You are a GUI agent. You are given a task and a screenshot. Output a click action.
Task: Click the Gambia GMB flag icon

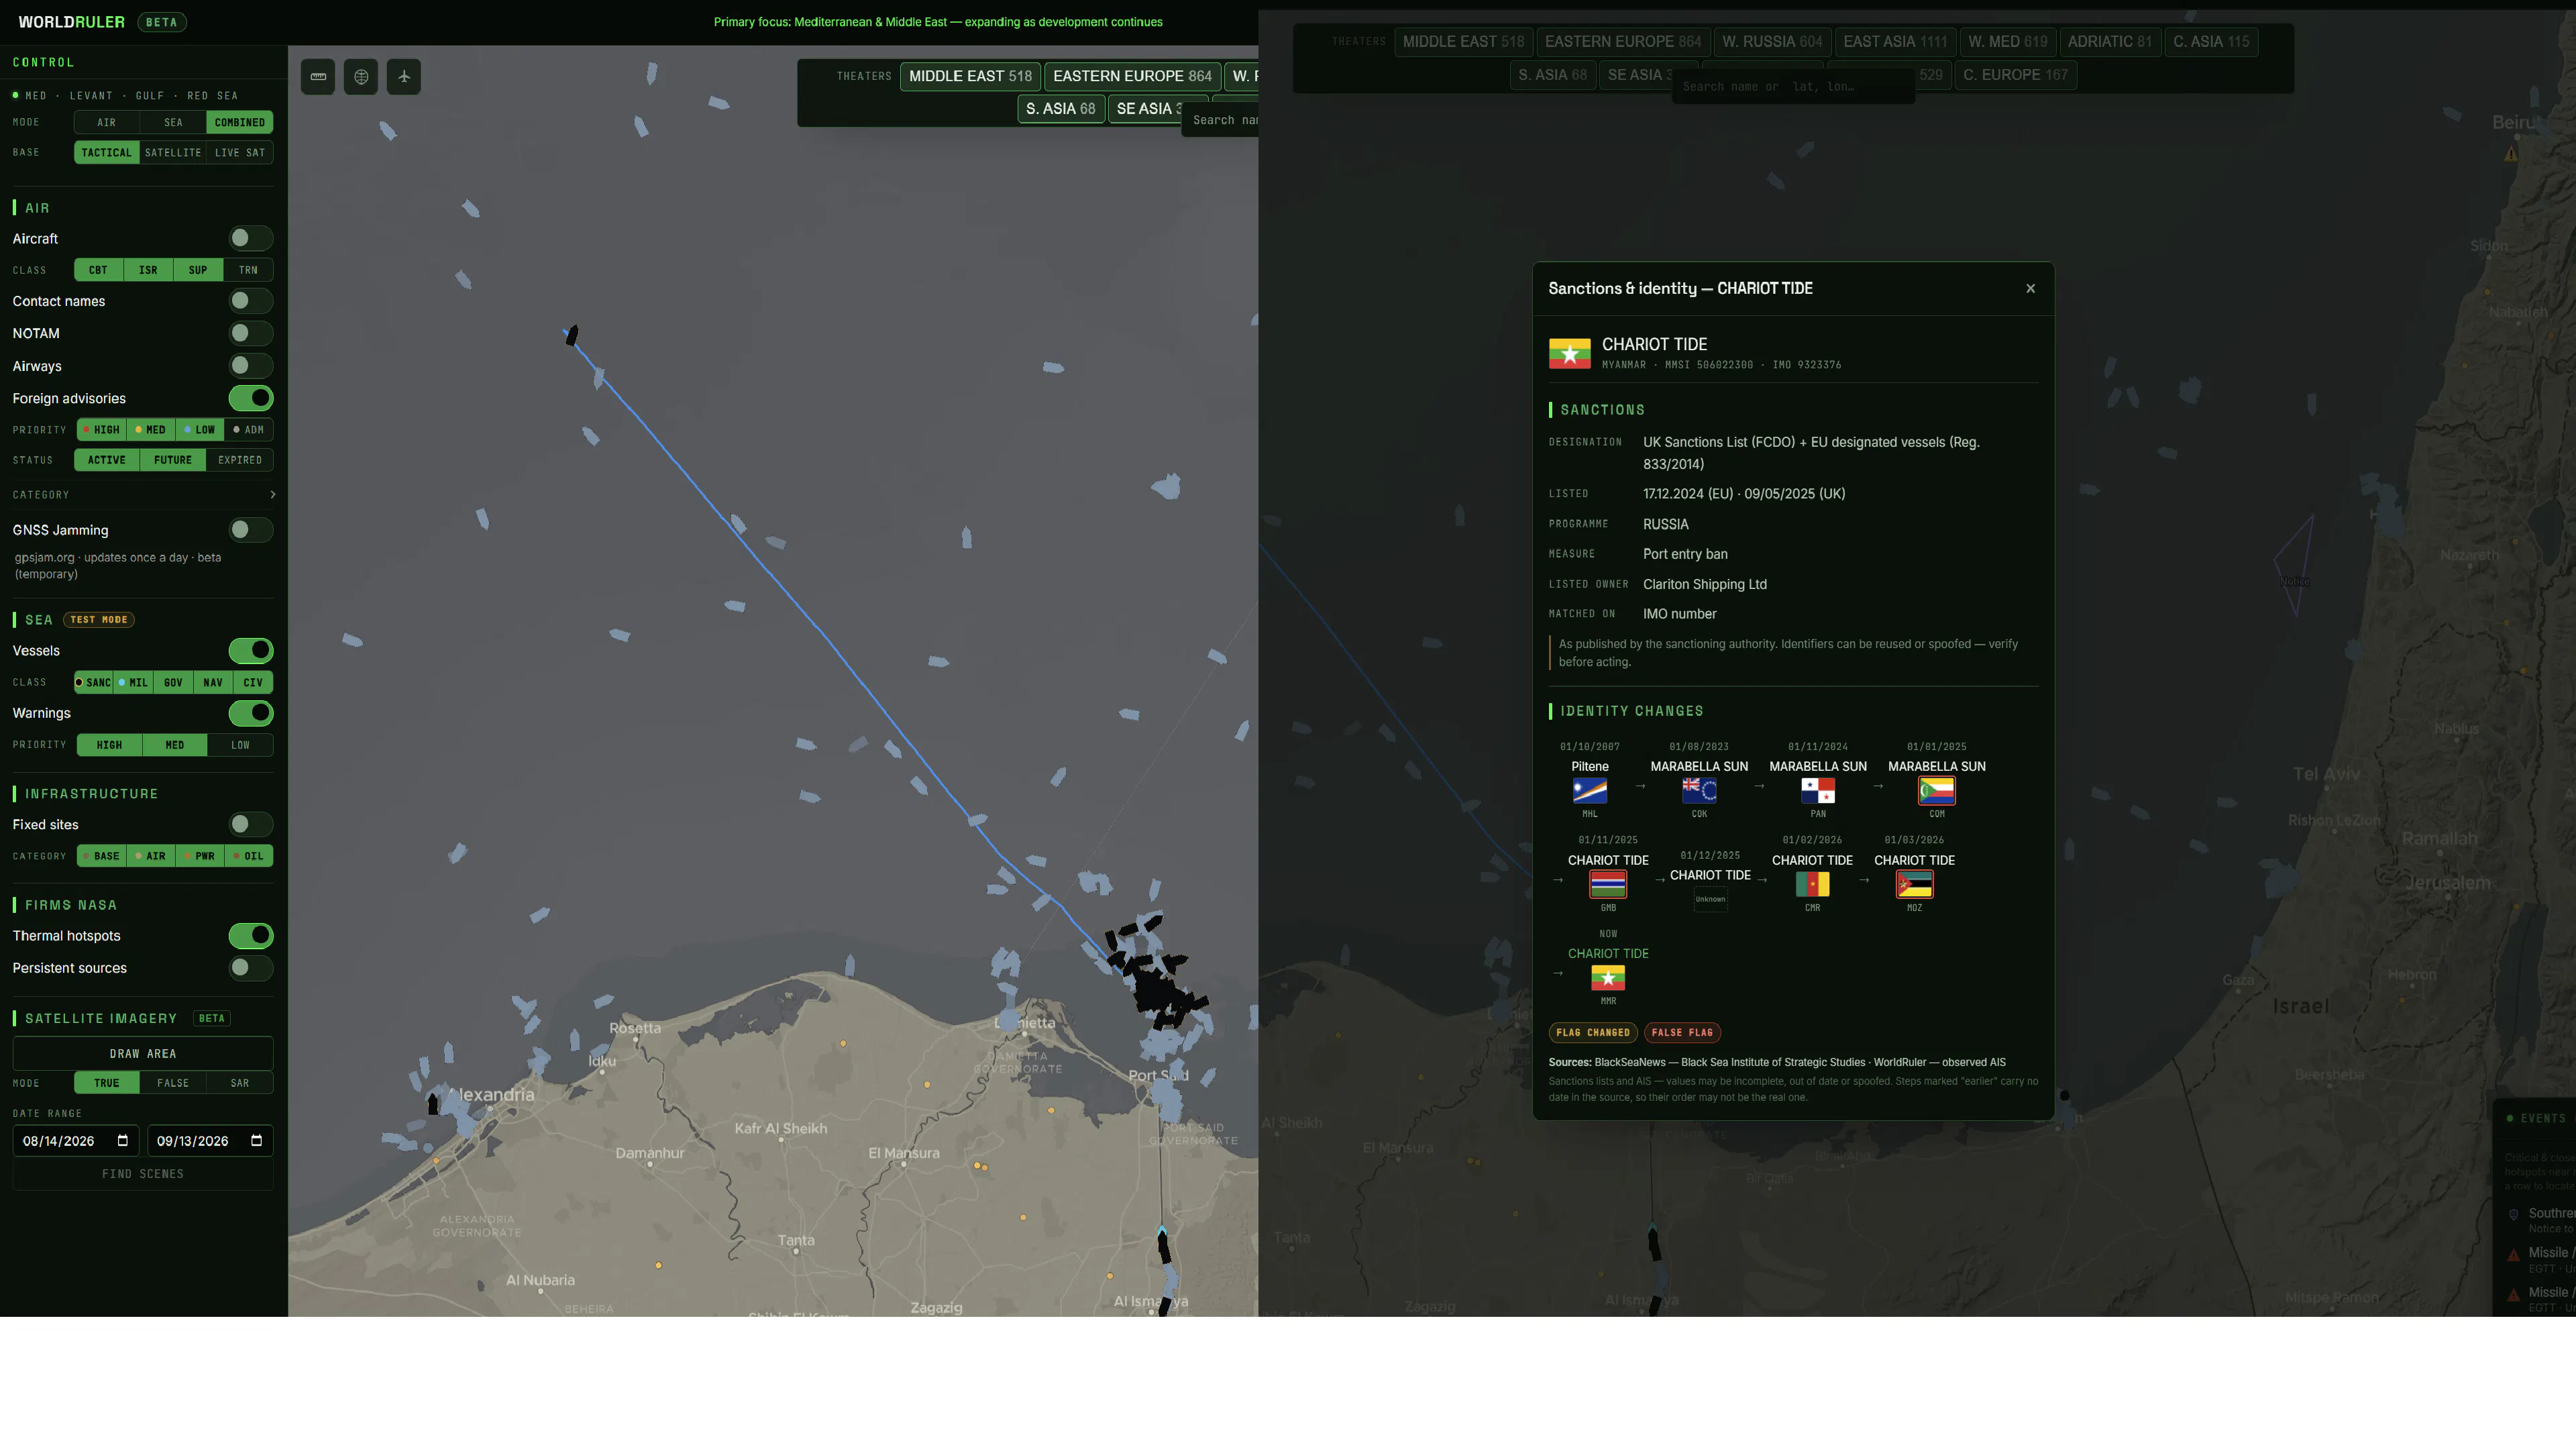click(1608, 884)
